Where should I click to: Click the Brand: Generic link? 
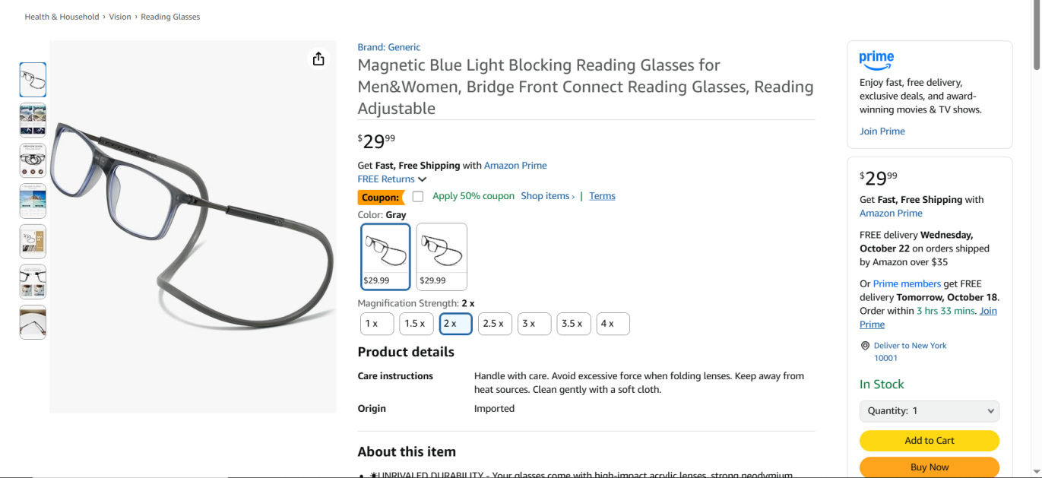388,47
